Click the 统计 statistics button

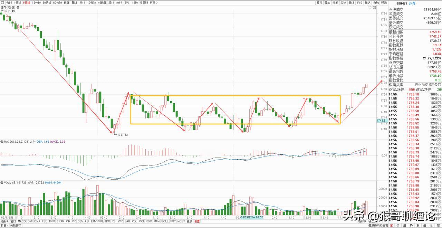(x=343, y=3)
